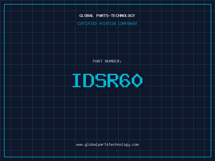Click the last character of the part number
Screen dimensions: 215x161
[137, 80]
